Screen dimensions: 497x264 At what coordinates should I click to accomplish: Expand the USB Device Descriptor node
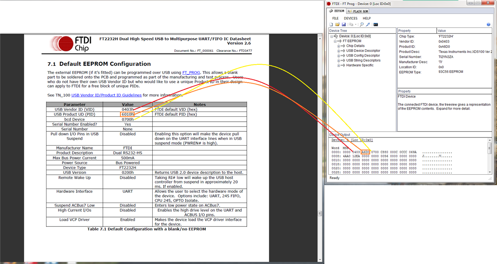[x=339, y=51]
